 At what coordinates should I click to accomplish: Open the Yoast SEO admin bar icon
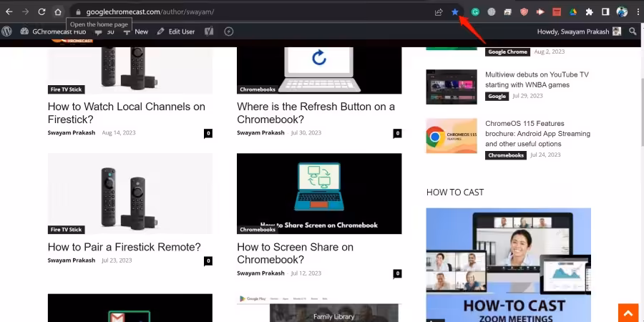pyautogui.click(x=209, y=31)
